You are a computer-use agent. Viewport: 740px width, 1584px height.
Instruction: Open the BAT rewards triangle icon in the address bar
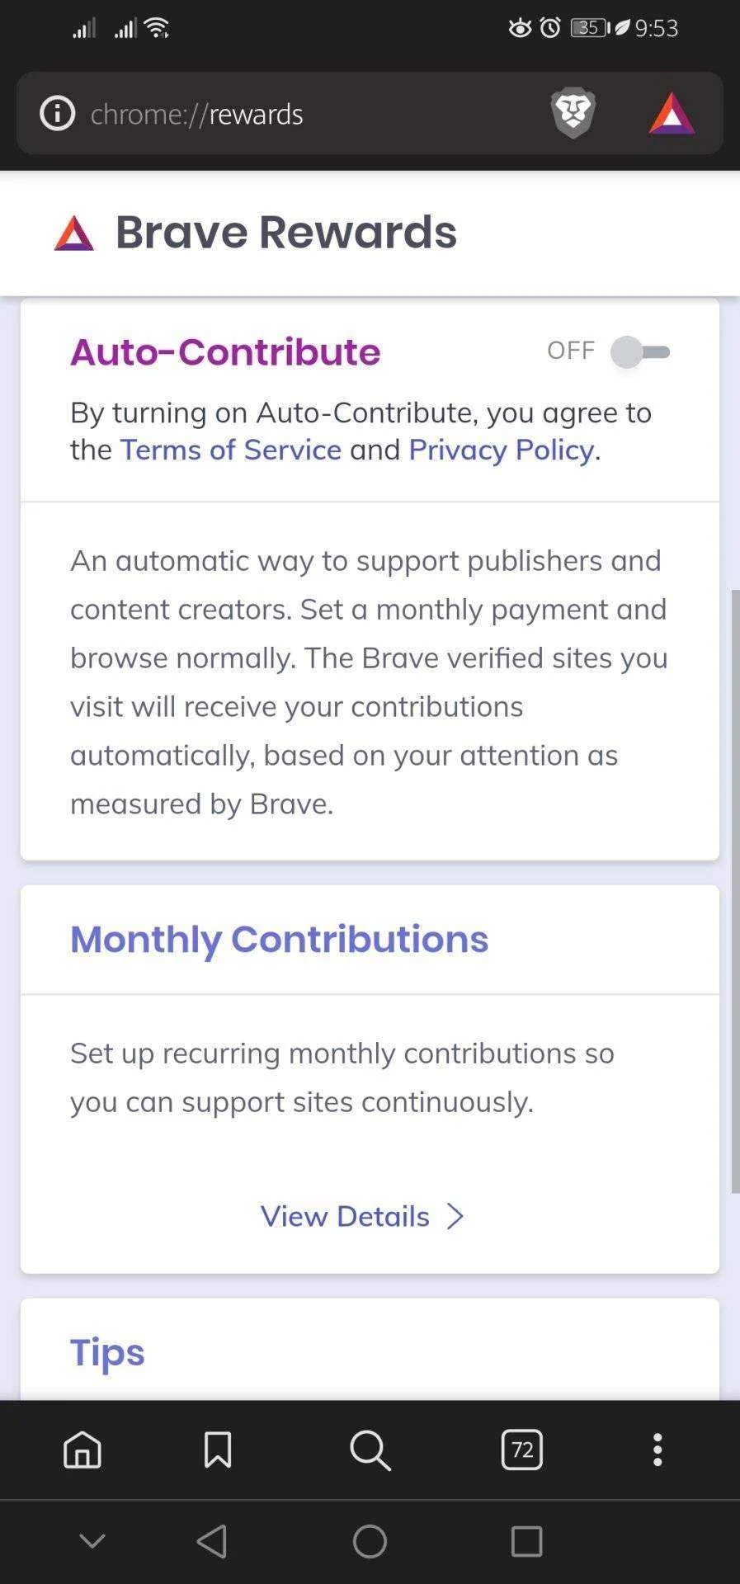[672, 113]
